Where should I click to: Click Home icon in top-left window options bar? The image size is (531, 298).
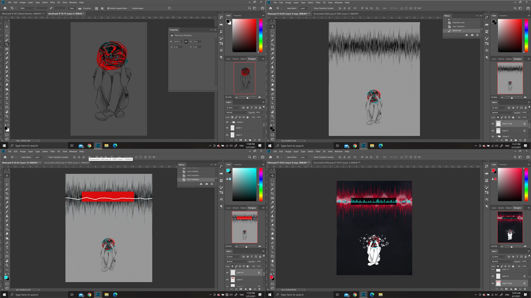pyautogui.click(x=5, y=8)
